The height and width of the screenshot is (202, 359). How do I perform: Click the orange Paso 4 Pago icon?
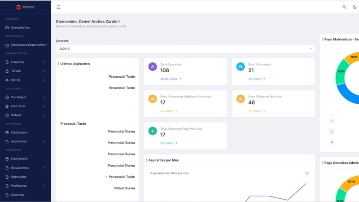241,99
